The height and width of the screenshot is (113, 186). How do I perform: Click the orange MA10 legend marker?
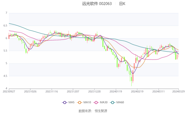79,102
